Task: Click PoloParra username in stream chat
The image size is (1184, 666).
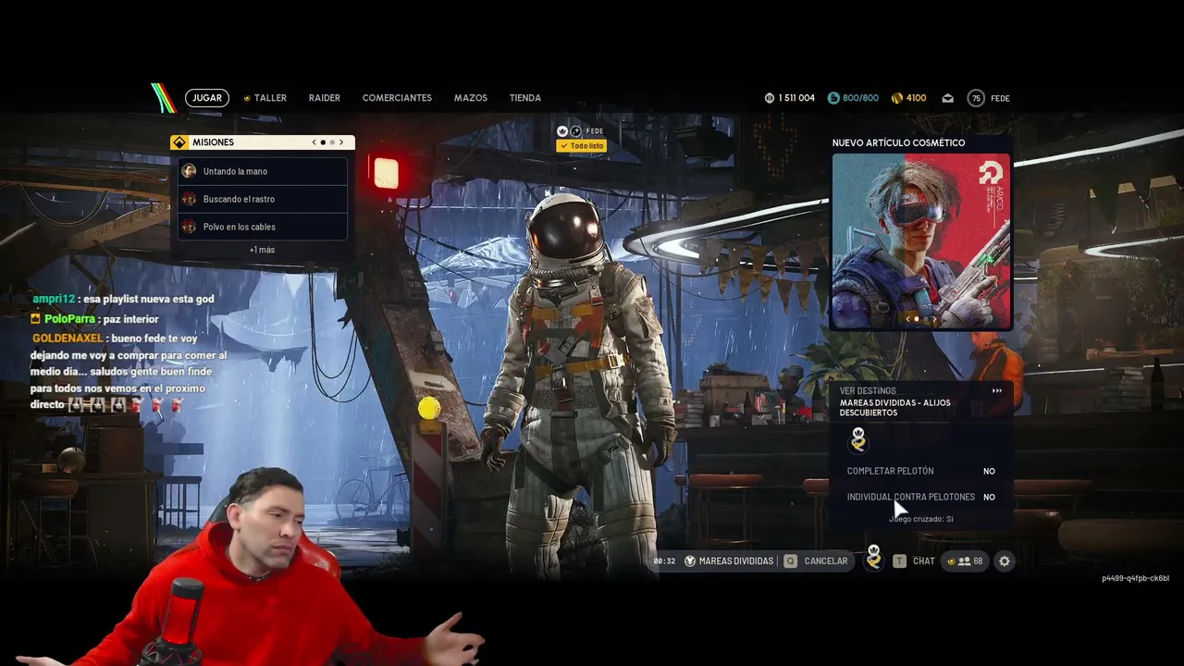Action: [69, 319]
